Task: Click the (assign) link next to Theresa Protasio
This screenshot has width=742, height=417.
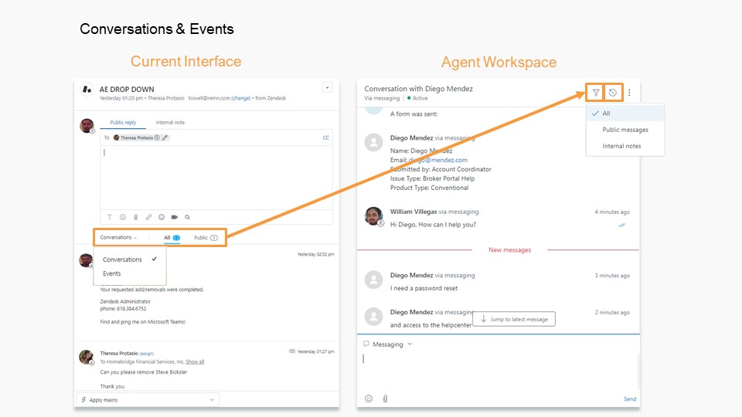Action: point(147,354)
